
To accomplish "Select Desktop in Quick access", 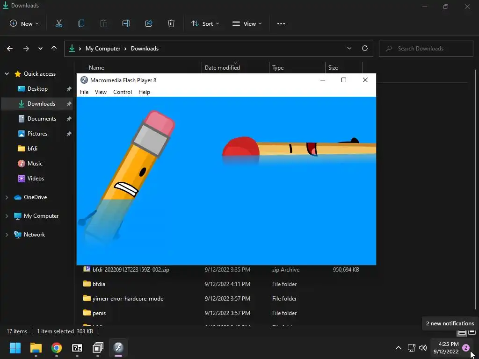I will pos(37,89).
